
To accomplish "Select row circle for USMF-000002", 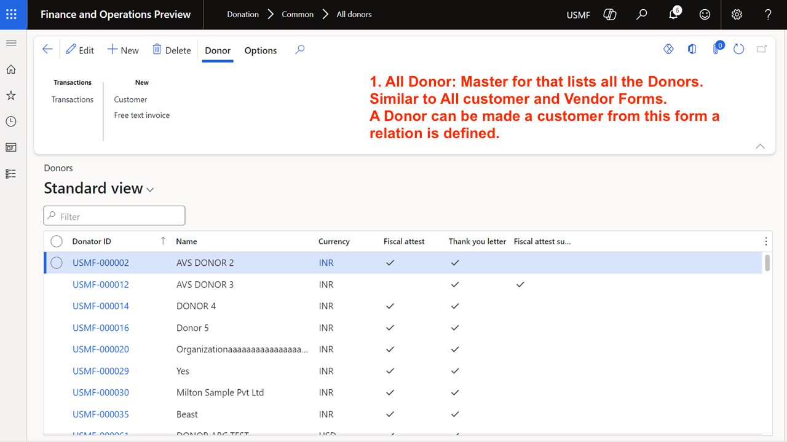I will pyautogui.click(x=57, y=263).
